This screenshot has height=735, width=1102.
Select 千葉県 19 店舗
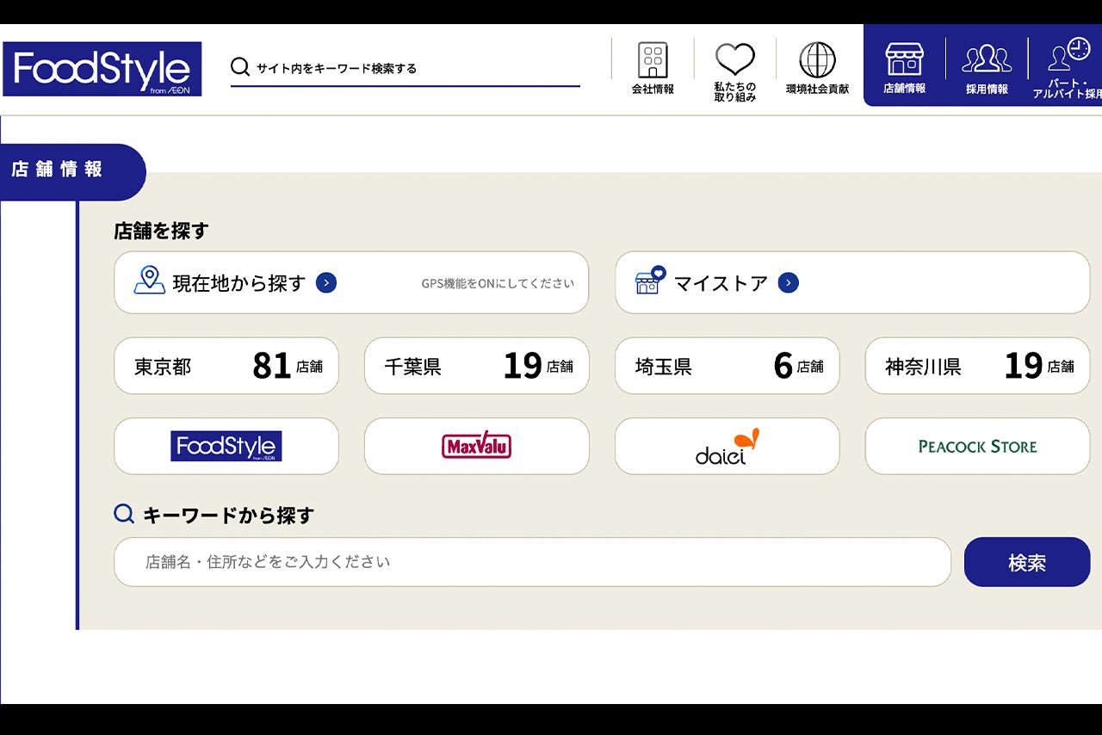[476, 366]
